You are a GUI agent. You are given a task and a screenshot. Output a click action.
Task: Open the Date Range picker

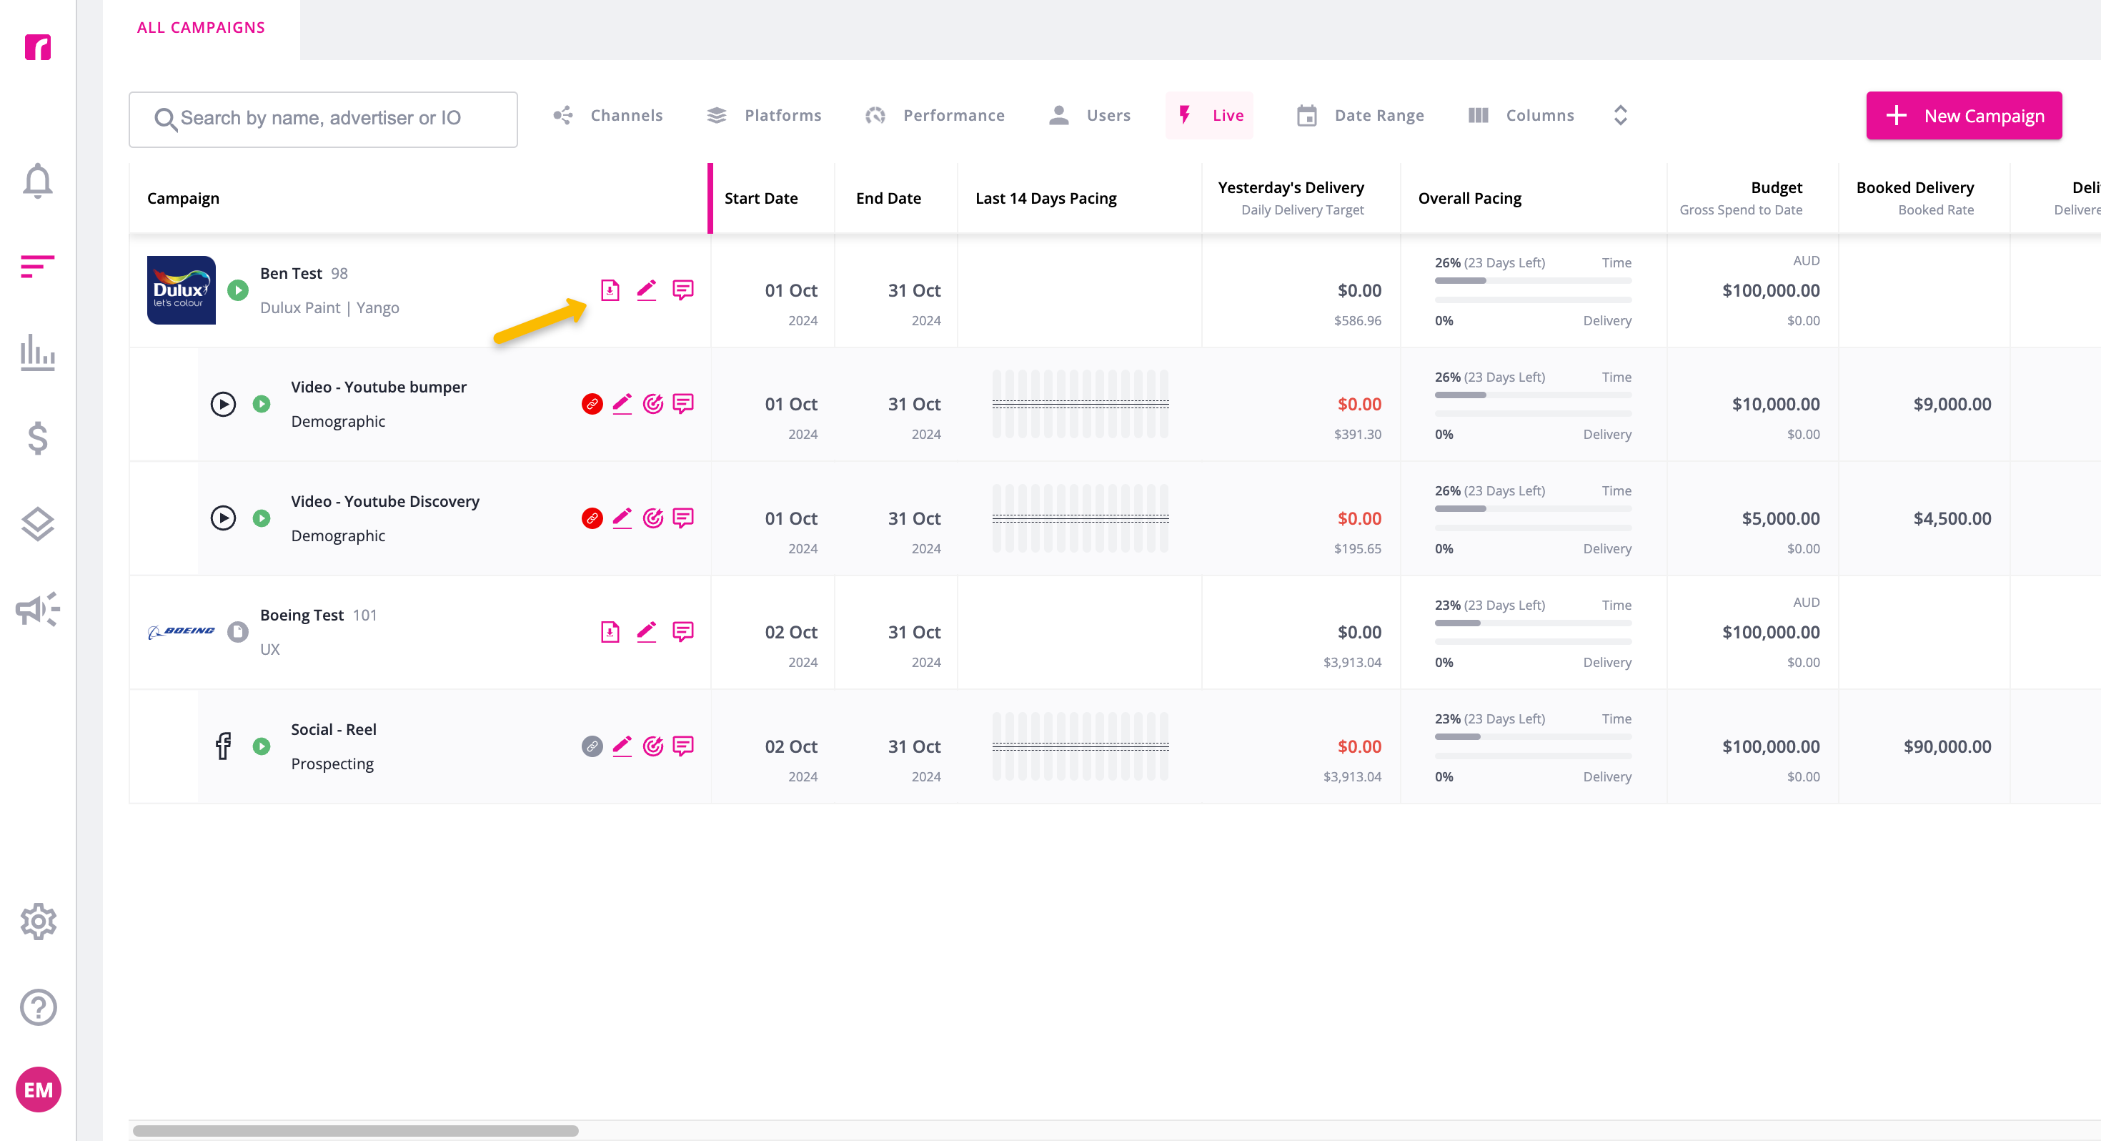(1360, 115)
